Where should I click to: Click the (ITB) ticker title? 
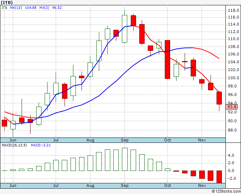click(x=7, y=2)
